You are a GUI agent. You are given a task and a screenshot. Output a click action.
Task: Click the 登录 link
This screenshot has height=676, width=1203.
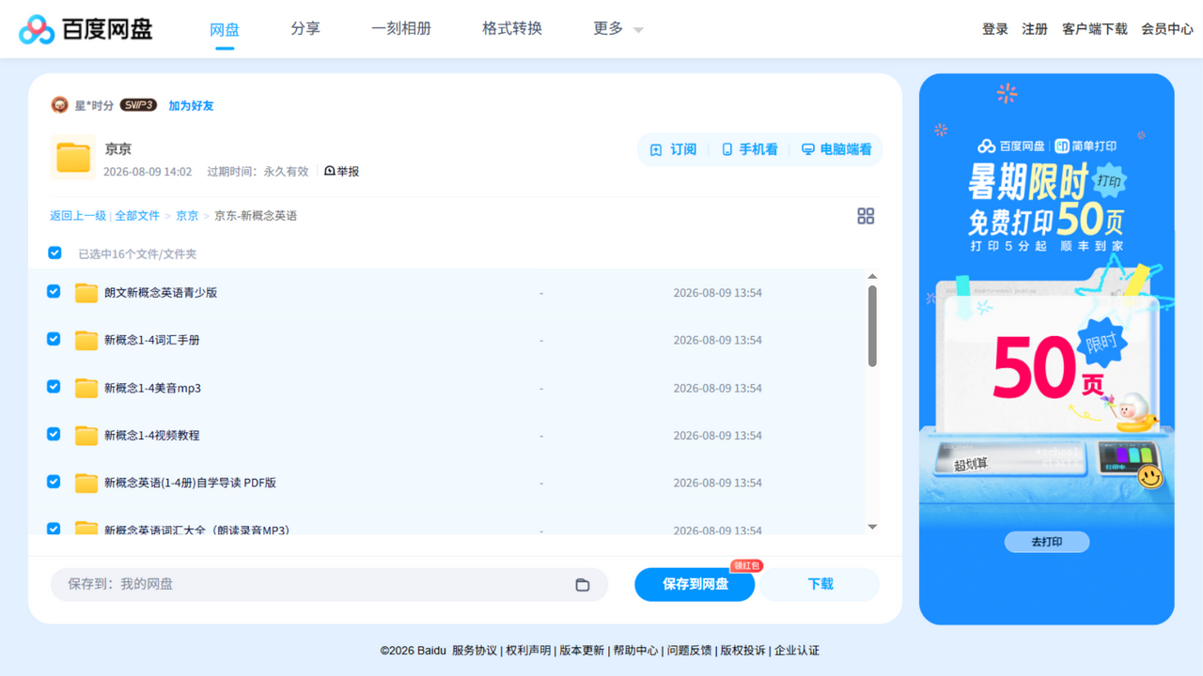(995, 29)
